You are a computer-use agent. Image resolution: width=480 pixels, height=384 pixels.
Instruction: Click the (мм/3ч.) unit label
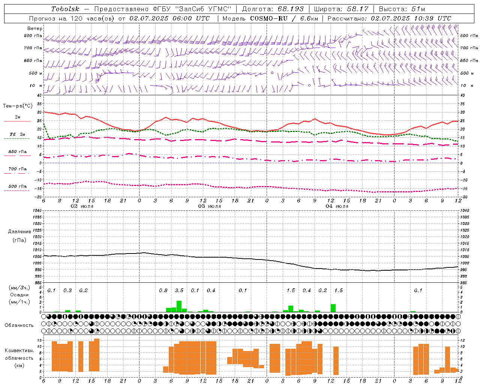[x=19, y=288]
